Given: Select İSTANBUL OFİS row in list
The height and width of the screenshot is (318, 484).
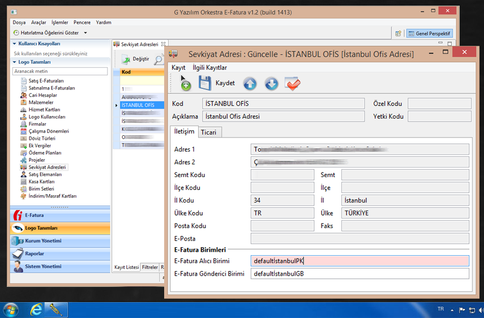Looking at the screenshot, I should (142, 105).
